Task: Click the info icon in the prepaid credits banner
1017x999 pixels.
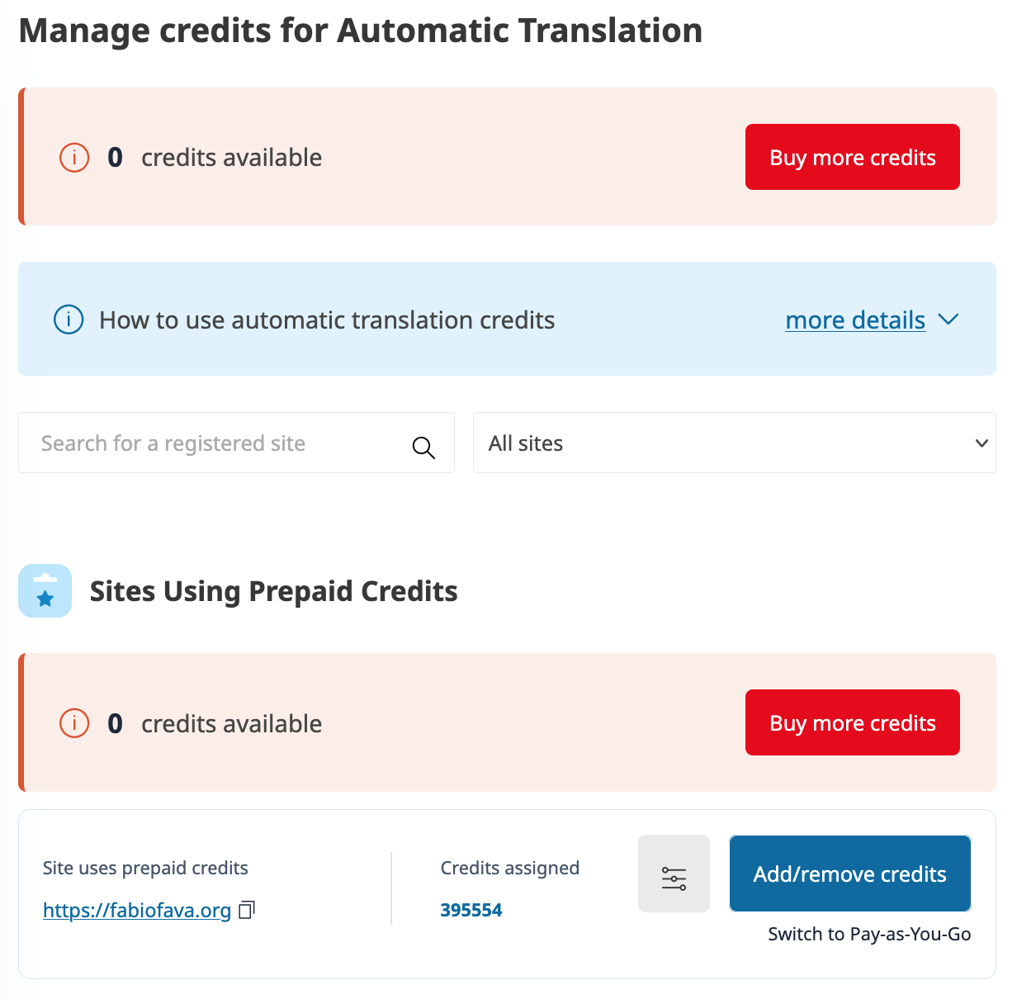Action: pyautogui.click(x=74, y=723)
